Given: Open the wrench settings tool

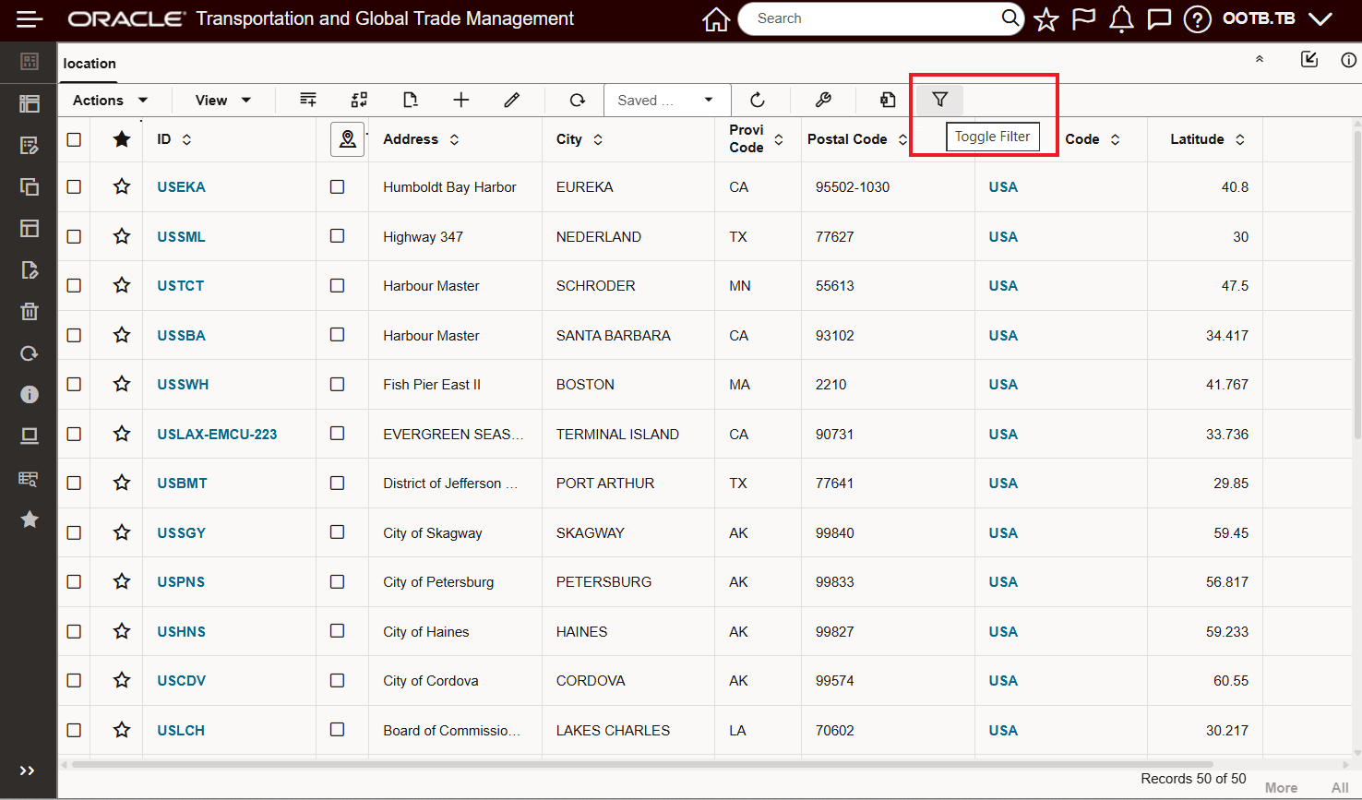Looking at the screenshot, I should [823, 100].
